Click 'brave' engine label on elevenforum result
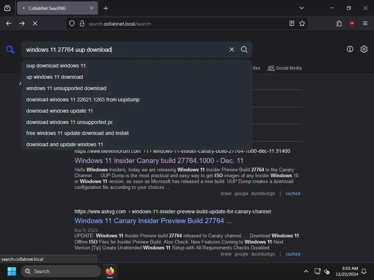374x280 pixels. pyautogui.click(x=226, y=194)
